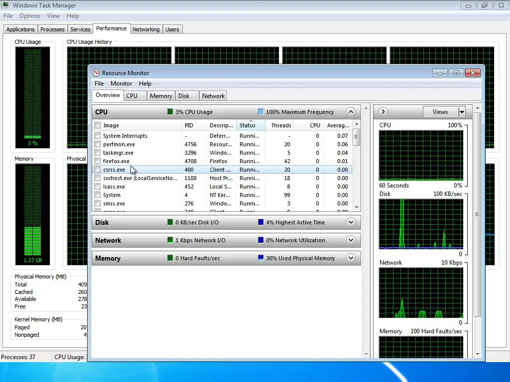This screenshot has width=510, height=382.
Task: Click the Views button
Action: pyautogui.click(x=440, y=112)
